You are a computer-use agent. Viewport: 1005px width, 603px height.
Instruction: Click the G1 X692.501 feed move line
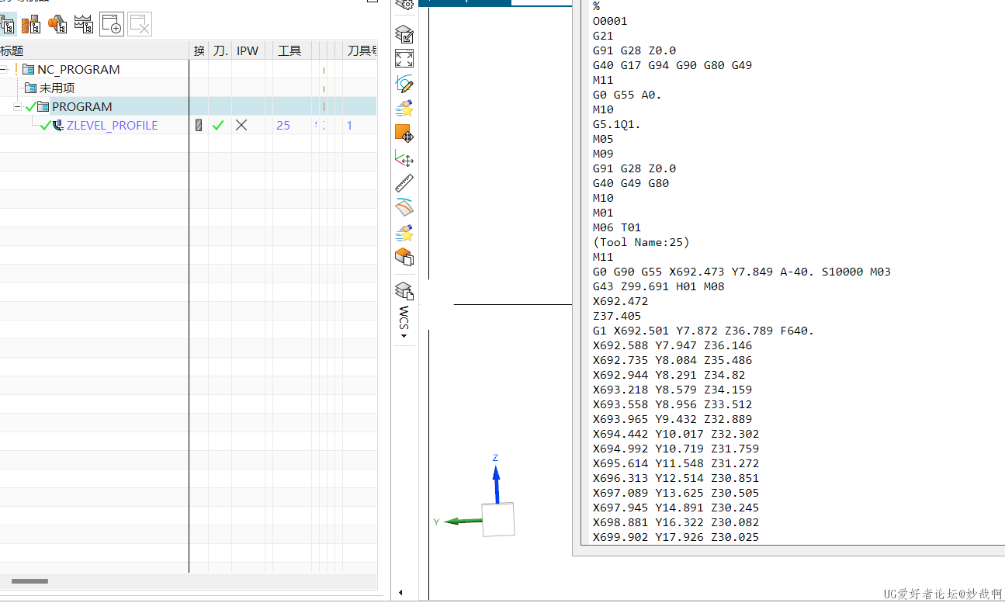point(703,331)
